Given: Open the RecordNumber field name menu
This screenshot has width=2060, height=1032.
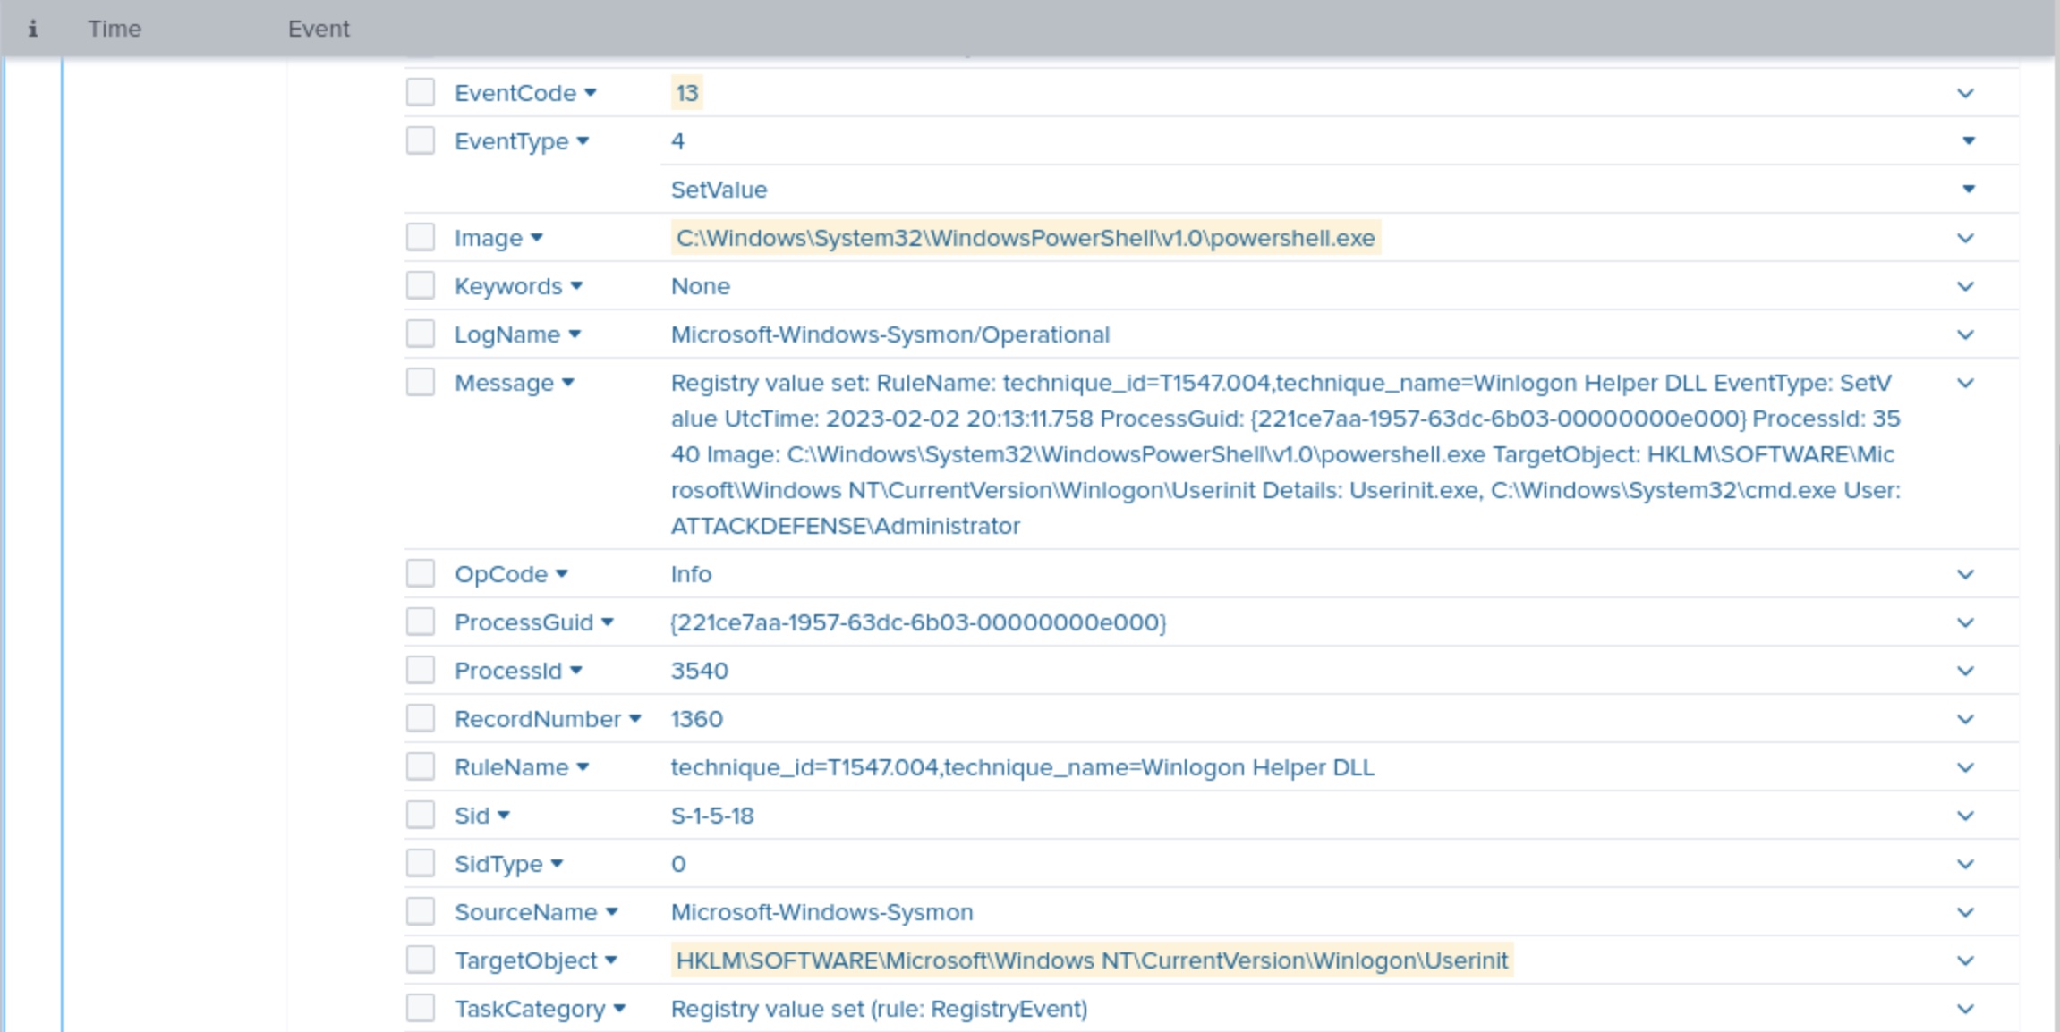Looking at the screenshot, I should click(549, 719).
